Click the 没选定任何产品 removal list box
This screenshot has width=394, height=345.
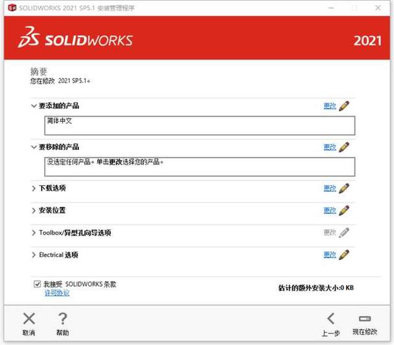[x=200, y=167]
